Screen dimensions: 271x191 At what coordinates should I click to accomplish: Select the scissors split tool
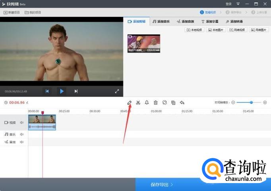point(138,103)
